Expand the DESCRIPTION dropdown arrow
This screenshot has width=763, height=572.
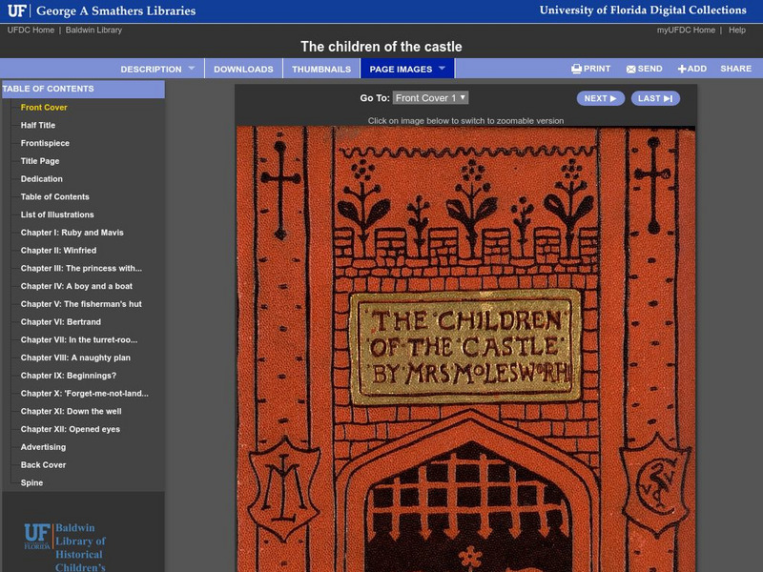[x=192, y=69]
